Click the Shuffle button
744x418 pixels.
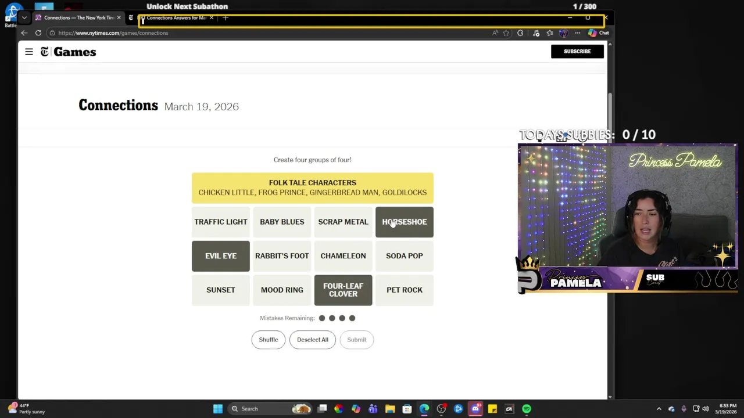[269, 340]
